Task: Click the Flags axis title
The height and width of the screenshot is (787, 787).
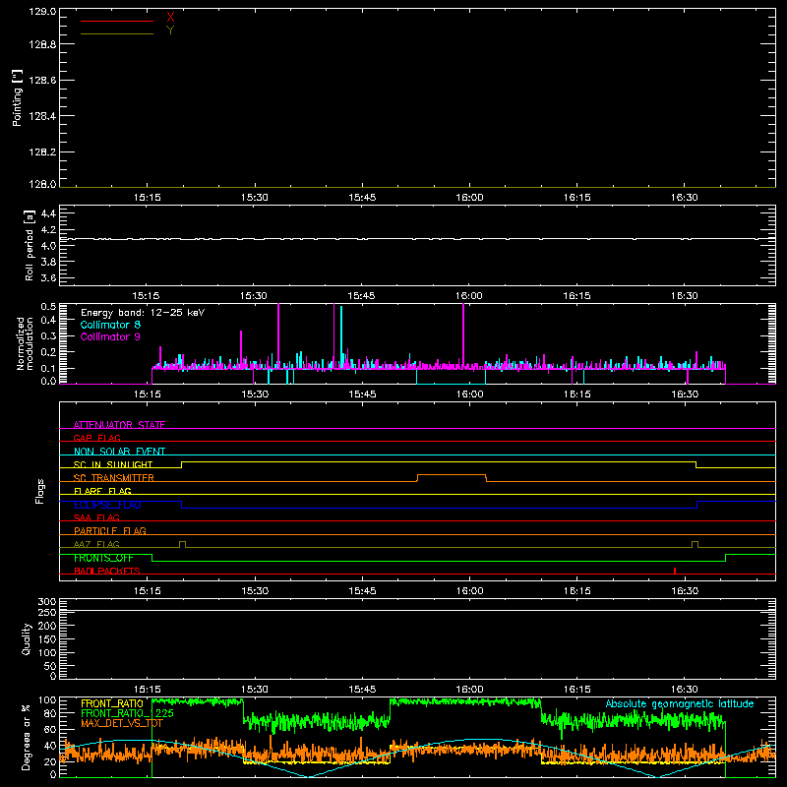Action: [x=39, y=491]
